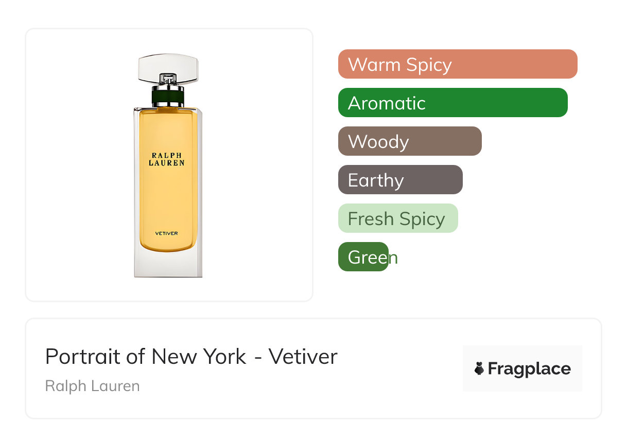627x444 pixels.
Task: Click the RALPH LAUREN label on the bottle
Action: pos(167,158)
